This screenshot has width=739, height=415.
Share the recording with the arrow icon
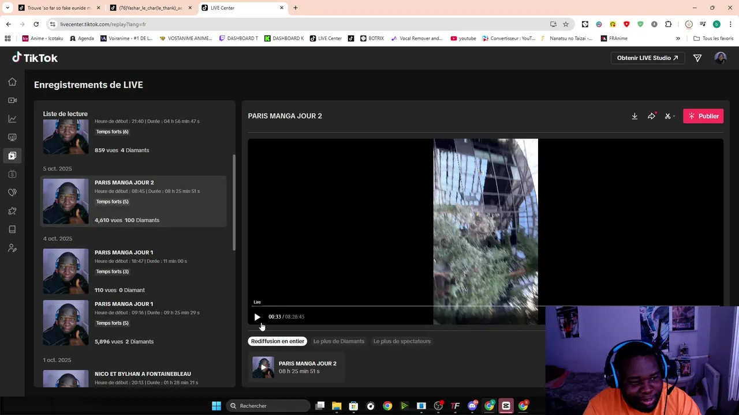click(651, 116)
